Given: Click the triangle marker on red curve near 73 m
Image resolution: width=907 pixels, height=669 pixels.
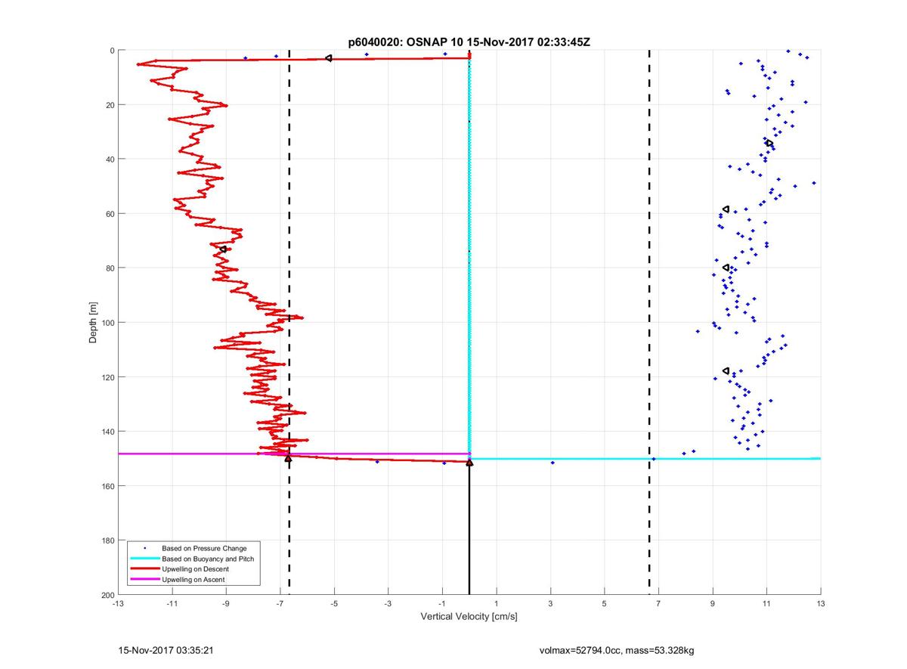Looking at the screenshot, I should 223,249.
